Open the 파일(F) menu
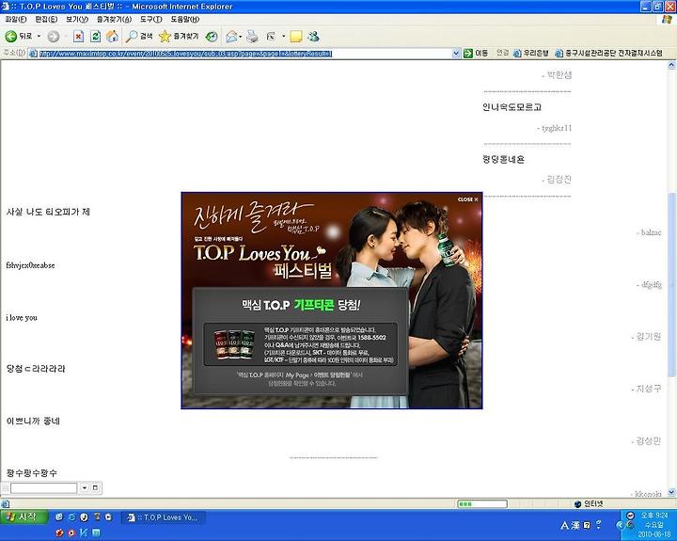 [x=16, y=20]
